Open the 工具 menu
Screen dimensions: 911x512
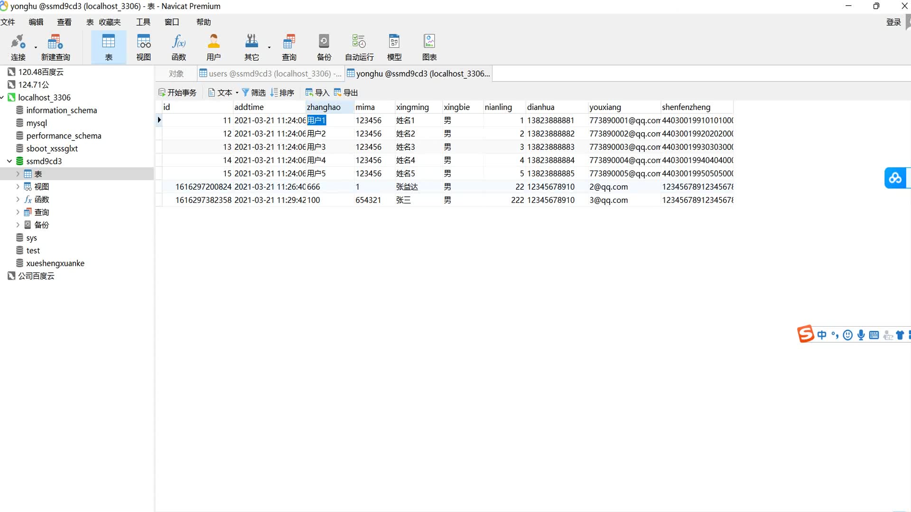click(x=143, y=22)
